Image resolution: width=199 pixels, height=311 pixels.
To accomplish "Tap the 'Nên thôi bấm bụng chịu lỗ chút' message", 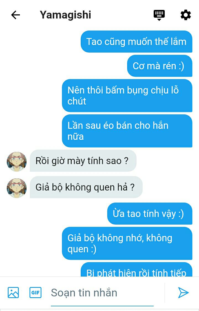I will pos(127,96).
